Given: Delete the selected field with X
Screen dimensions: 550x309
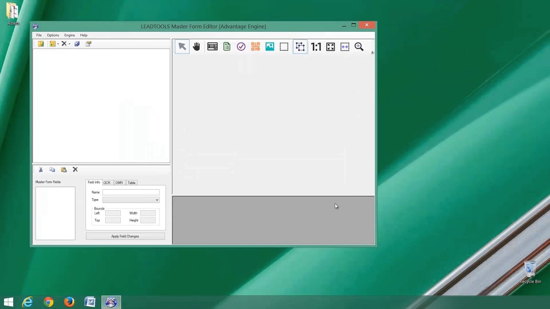Looking at the screenshot, I should click(75, 170).
